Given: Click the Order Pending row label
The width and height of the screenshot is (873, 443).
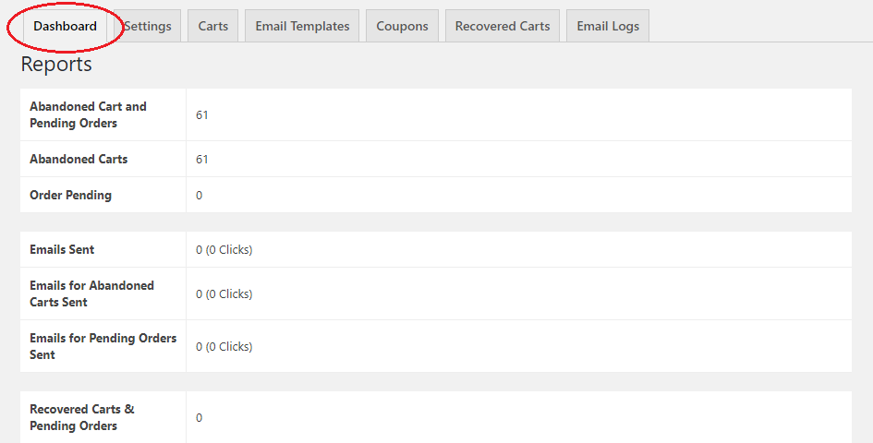Looking at the screenshot, I should tap(70, 195).
